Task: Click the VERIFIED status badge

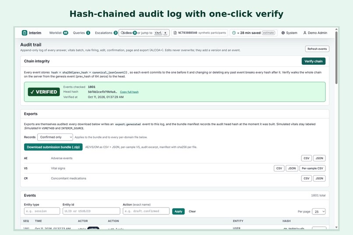Action: coord(44,92)
